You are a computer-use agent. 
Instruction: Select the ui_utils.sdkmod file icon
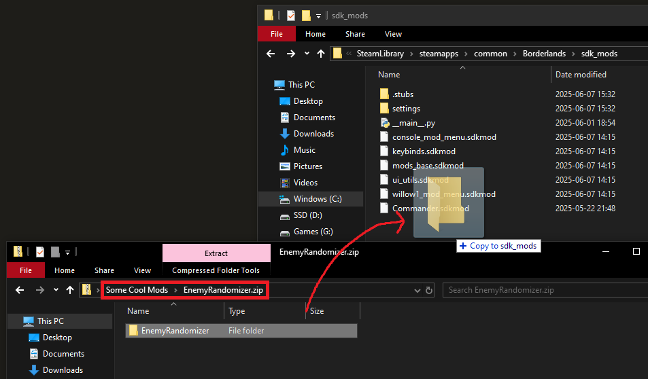pyautogui.click(x=384, y=179)
